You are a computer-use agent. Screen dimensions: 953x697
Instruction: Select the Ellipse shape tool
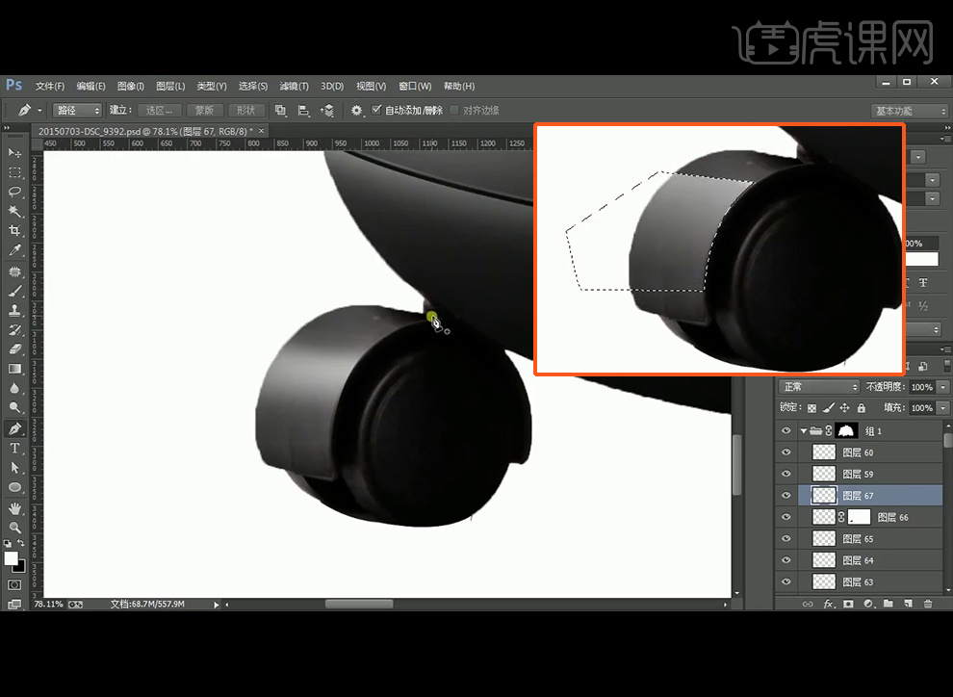pos(14,487)
